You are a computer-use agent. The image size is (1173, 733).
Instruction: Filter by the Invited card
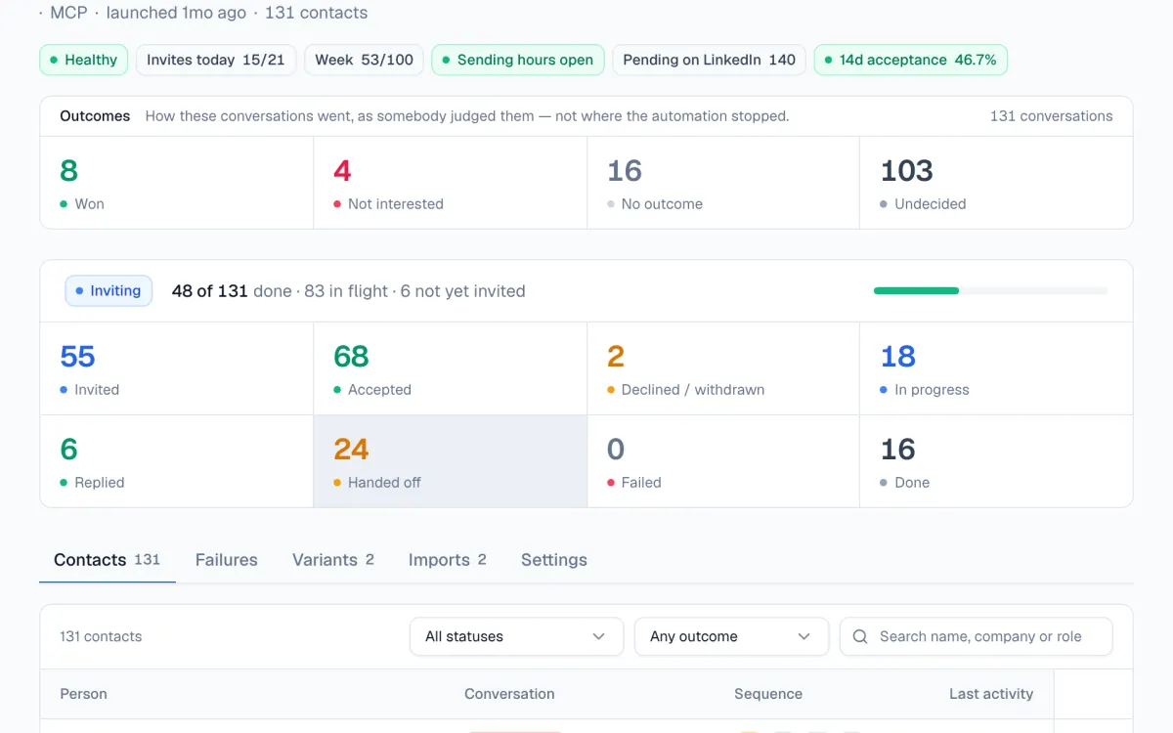[177, 368]
